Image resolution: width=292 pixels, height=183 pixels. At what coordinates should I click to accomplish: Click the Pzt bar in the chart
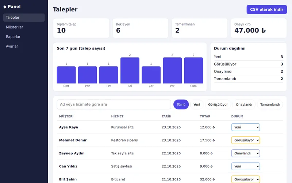108,75
